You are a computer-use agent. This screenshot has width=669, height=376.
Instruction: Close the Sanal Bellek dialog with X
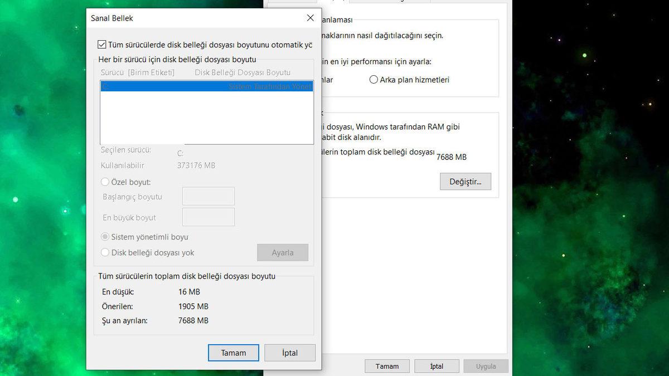click(310, 17)
